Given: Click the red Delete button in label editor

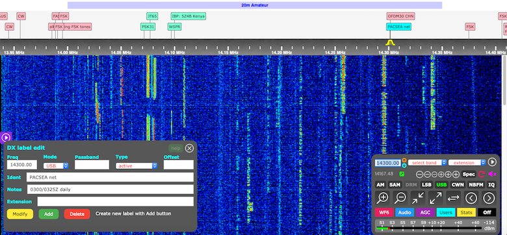Looking at the screenshot, I should 77,214.
